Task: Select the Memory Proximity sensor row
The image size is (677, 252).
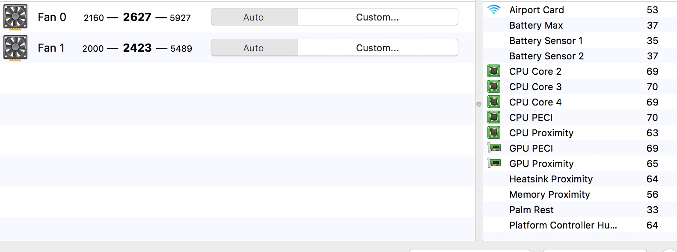Action: coord(579,194)
